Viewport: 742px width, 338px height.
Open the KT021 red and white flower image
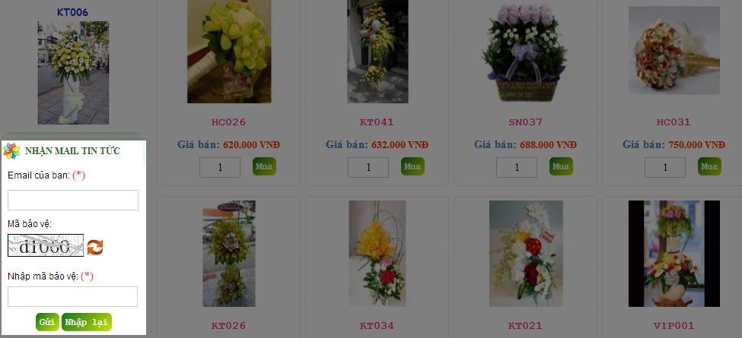tap(526, 254)
